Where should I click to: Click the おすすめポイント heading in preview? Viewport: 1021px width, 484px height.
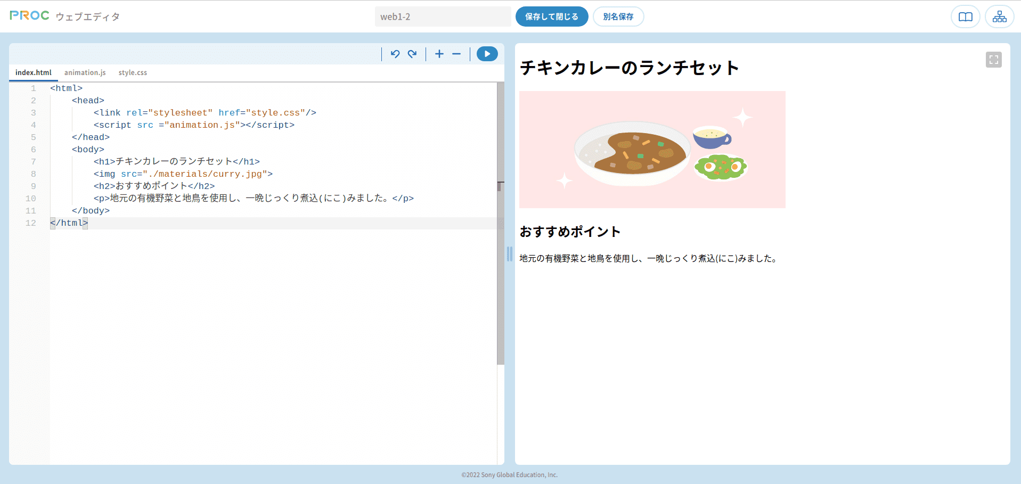(570, 232)
